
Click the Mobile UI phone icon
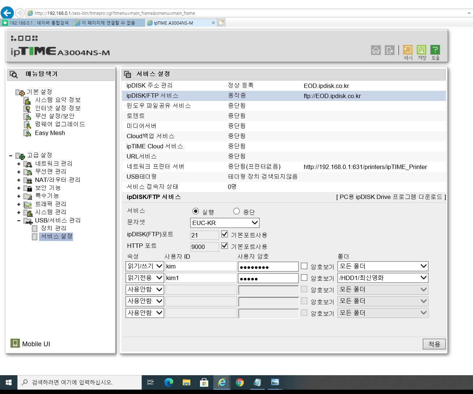coord(15,343)
